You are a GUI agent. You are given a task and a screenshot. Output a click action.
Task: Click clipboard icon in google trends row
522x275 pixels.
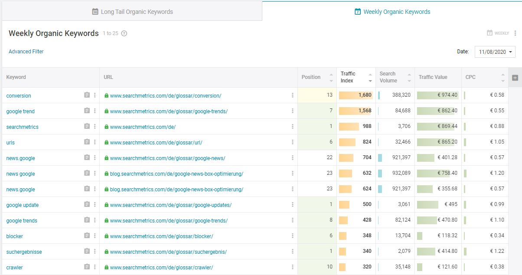[x=87, y=220]
